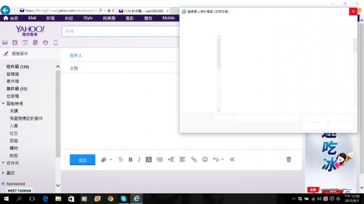Toggle italic formatting
The height and width of the screenshot is (204, 364).
[139, 160]
